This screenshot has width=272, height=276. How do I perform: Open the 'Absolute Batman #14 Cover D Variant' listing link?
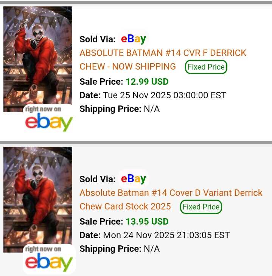[x=171, y=193]
